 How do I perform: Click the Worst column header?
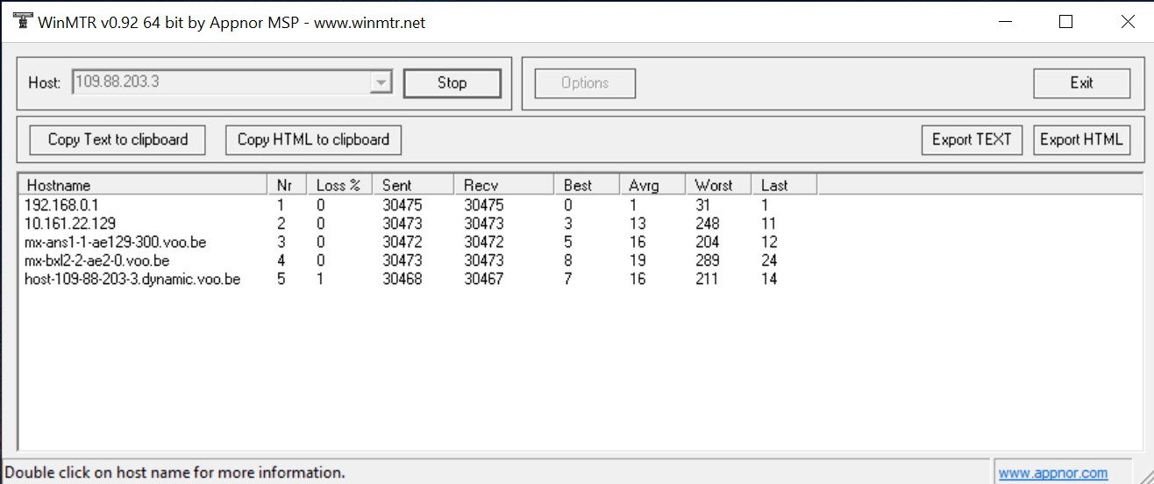pyautogui.click(x=718, y=185)
